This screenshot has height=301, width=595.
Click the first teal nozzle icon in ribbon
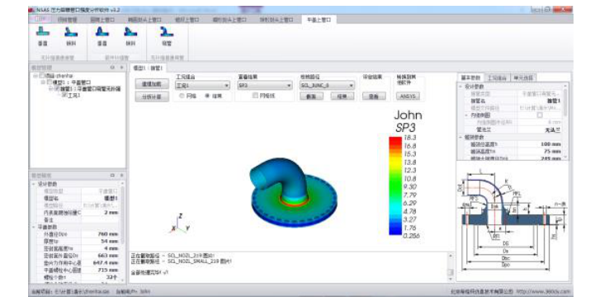coord(43,32)
